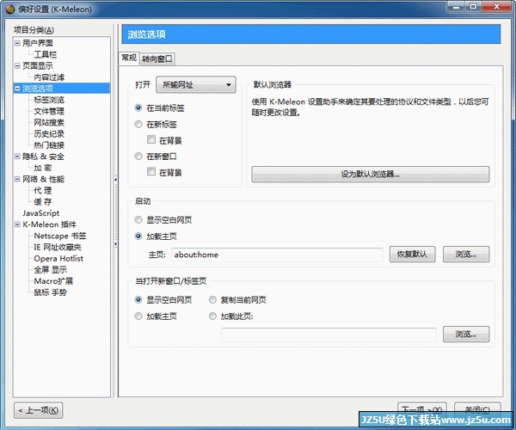Image resolution: width=516 pixels, height=430 pixels.
Task: Select 文件管理 in the category tree
Action: click(49, 111)
